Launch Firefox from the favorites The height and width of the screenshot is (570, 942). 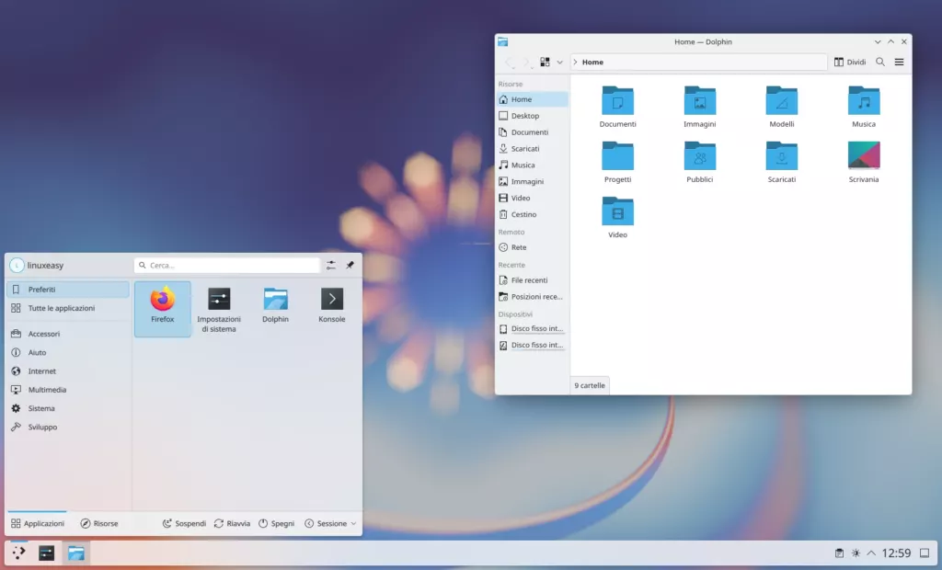click(162, 309)
